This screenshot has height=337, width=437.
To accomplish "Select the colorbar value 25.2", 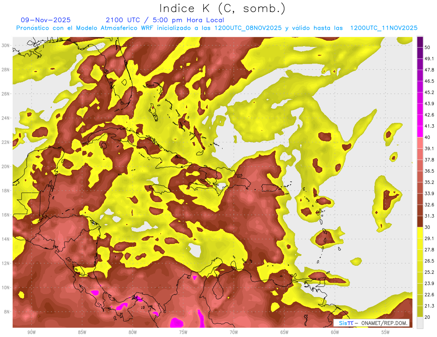I will pos(429,272).
